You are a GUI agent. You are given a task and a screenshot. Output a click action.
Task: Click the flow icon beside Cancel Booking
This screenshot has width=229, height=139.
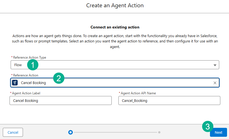click(15, 83)
